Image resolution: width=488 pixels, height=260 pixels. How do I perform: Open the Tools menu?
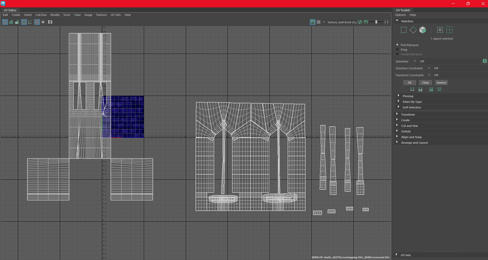(67, 15)
